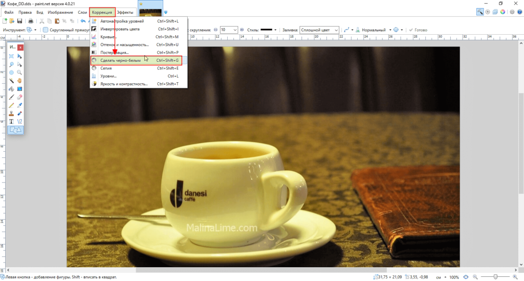The image size is (524, 281).
Task: Select the Clone Stamp tool
Action: pos(11,113)
